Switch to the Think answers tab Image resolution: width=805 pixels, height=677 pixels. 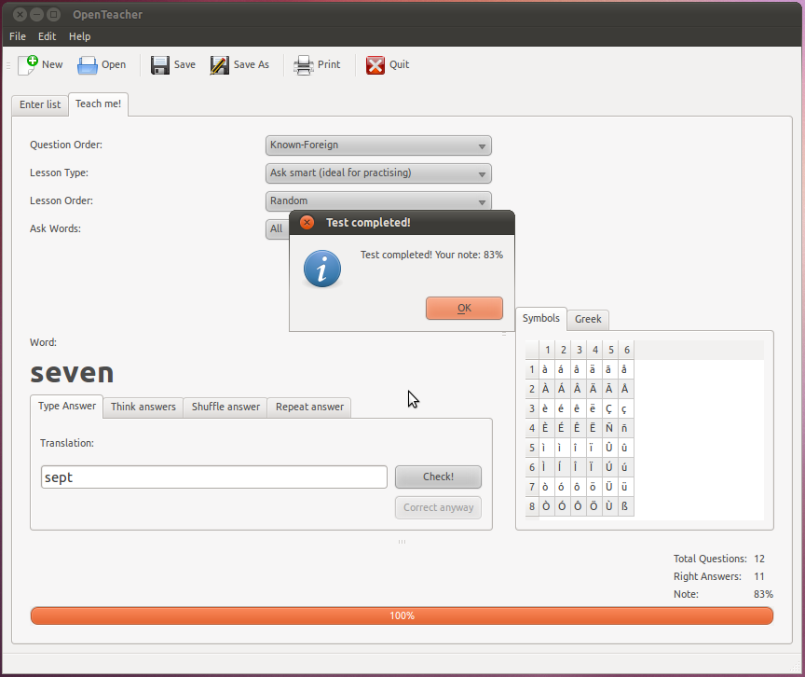click(x=143, y=407)
